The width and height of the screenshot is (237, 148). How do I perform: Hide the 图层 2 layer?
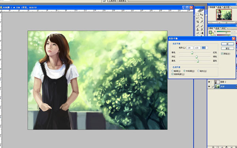[209, 82]
